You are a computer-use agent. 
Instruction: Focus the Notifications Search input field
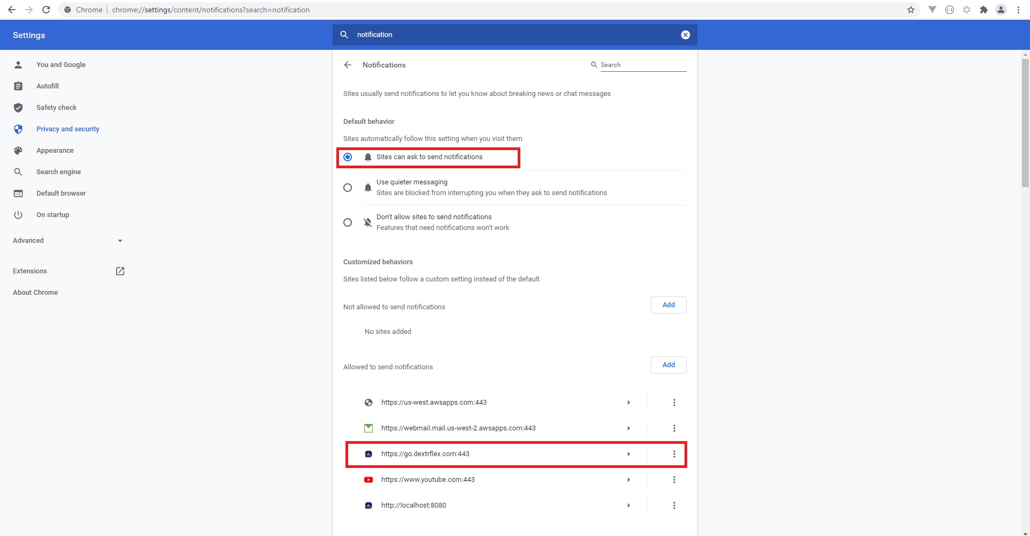(643, 65)
